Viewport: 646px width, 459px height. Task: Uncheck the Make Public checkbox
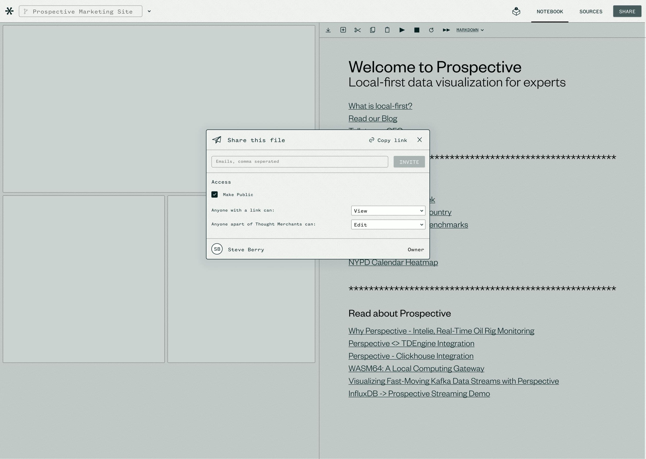pyautogui.click(x=214, y=195)
